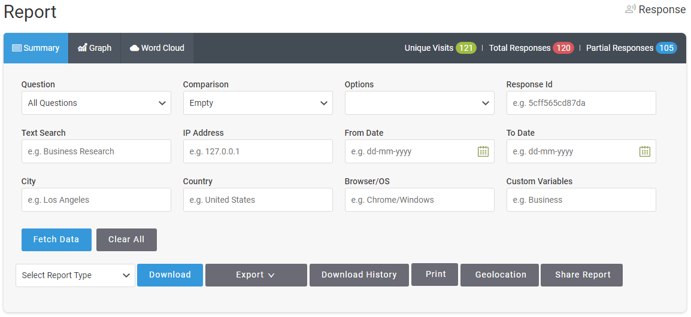Open the To Date calendar picker icon
Viewport: 691px width, 317px height.
[645, 151]
